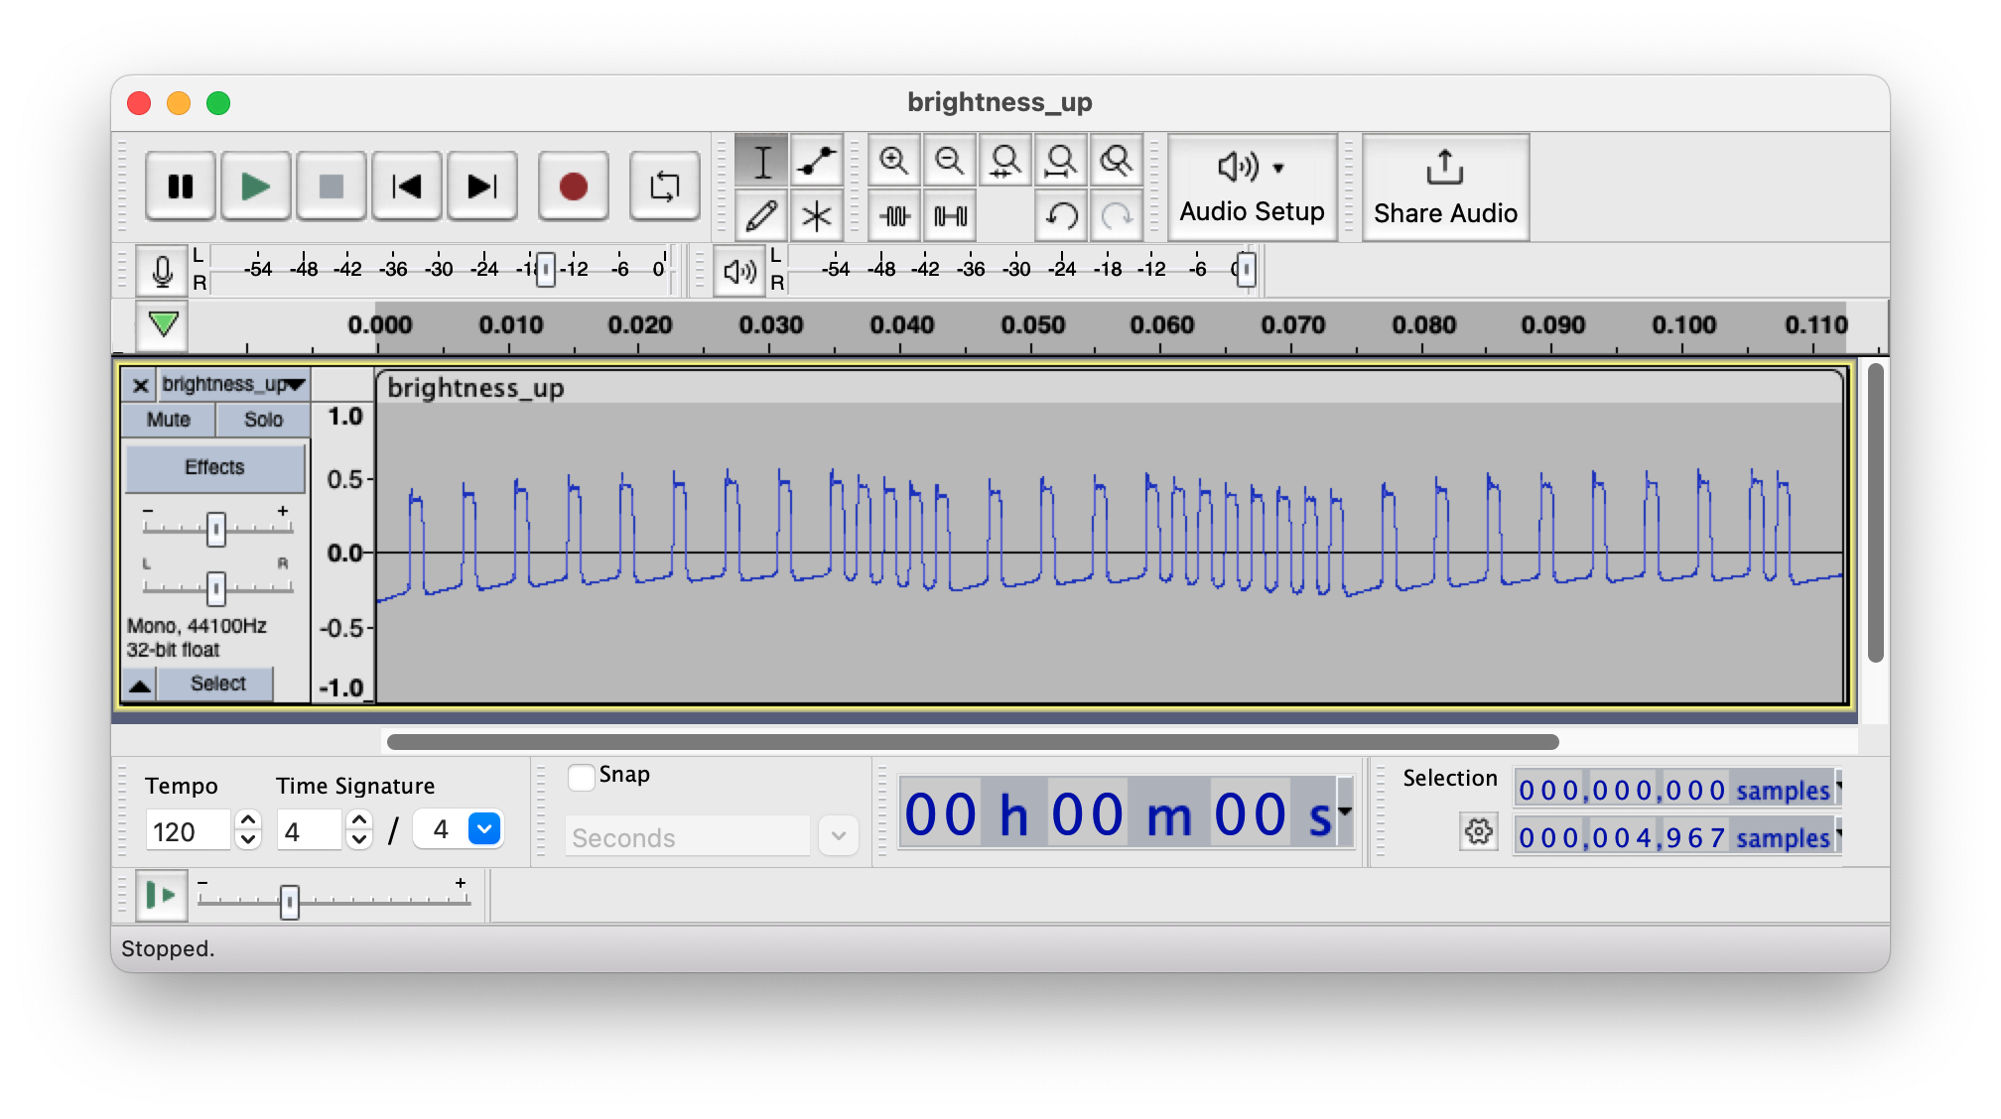Image resolution: width=2001 pixels, height=1119 pixels.
Task: Click the Zoom Toggle icon
Action: click(x=1116, y=161)
